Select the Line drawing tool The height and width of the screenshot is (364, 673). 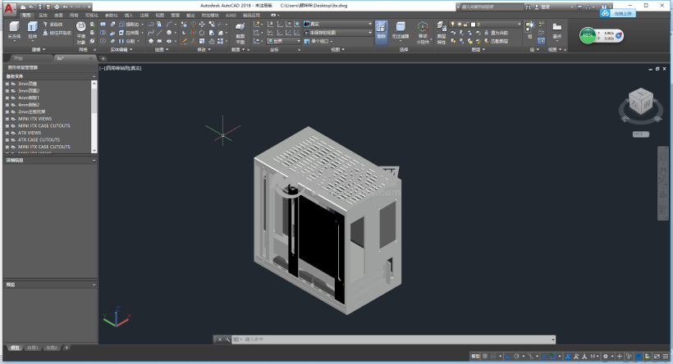pyautogui.click(x=160, y=33)
